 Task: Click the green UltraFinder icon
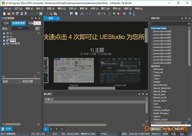point(114,13)
